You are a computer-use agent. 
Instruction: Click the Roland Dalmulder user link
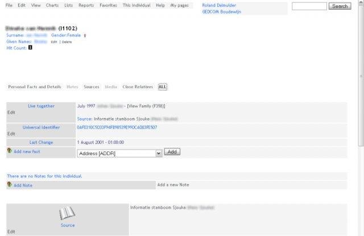tap(219, 5)
